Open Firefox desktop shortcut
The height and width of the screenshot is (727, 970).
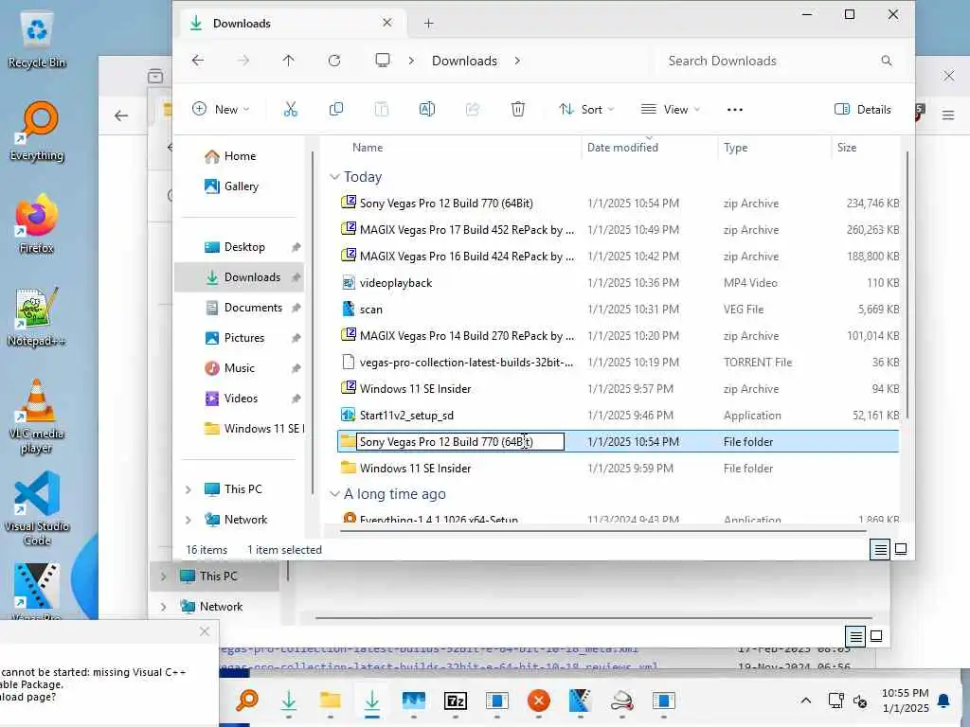[x=37, y=223]
